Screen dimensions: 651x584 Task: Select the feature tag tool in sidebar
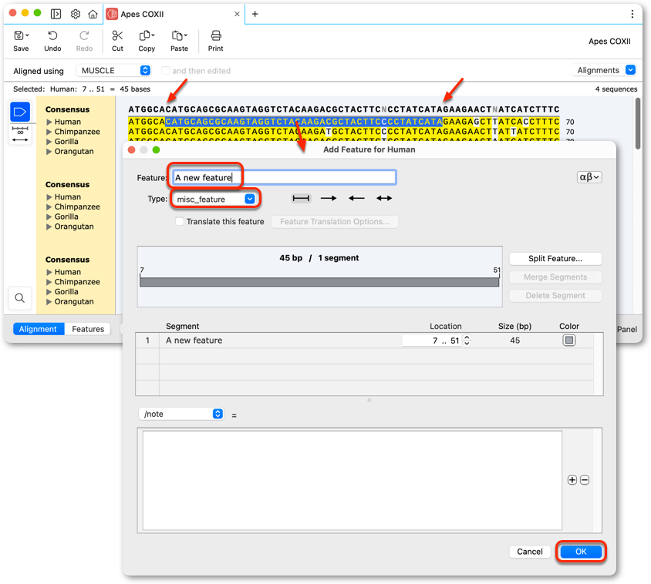click(x=20, y=112)
